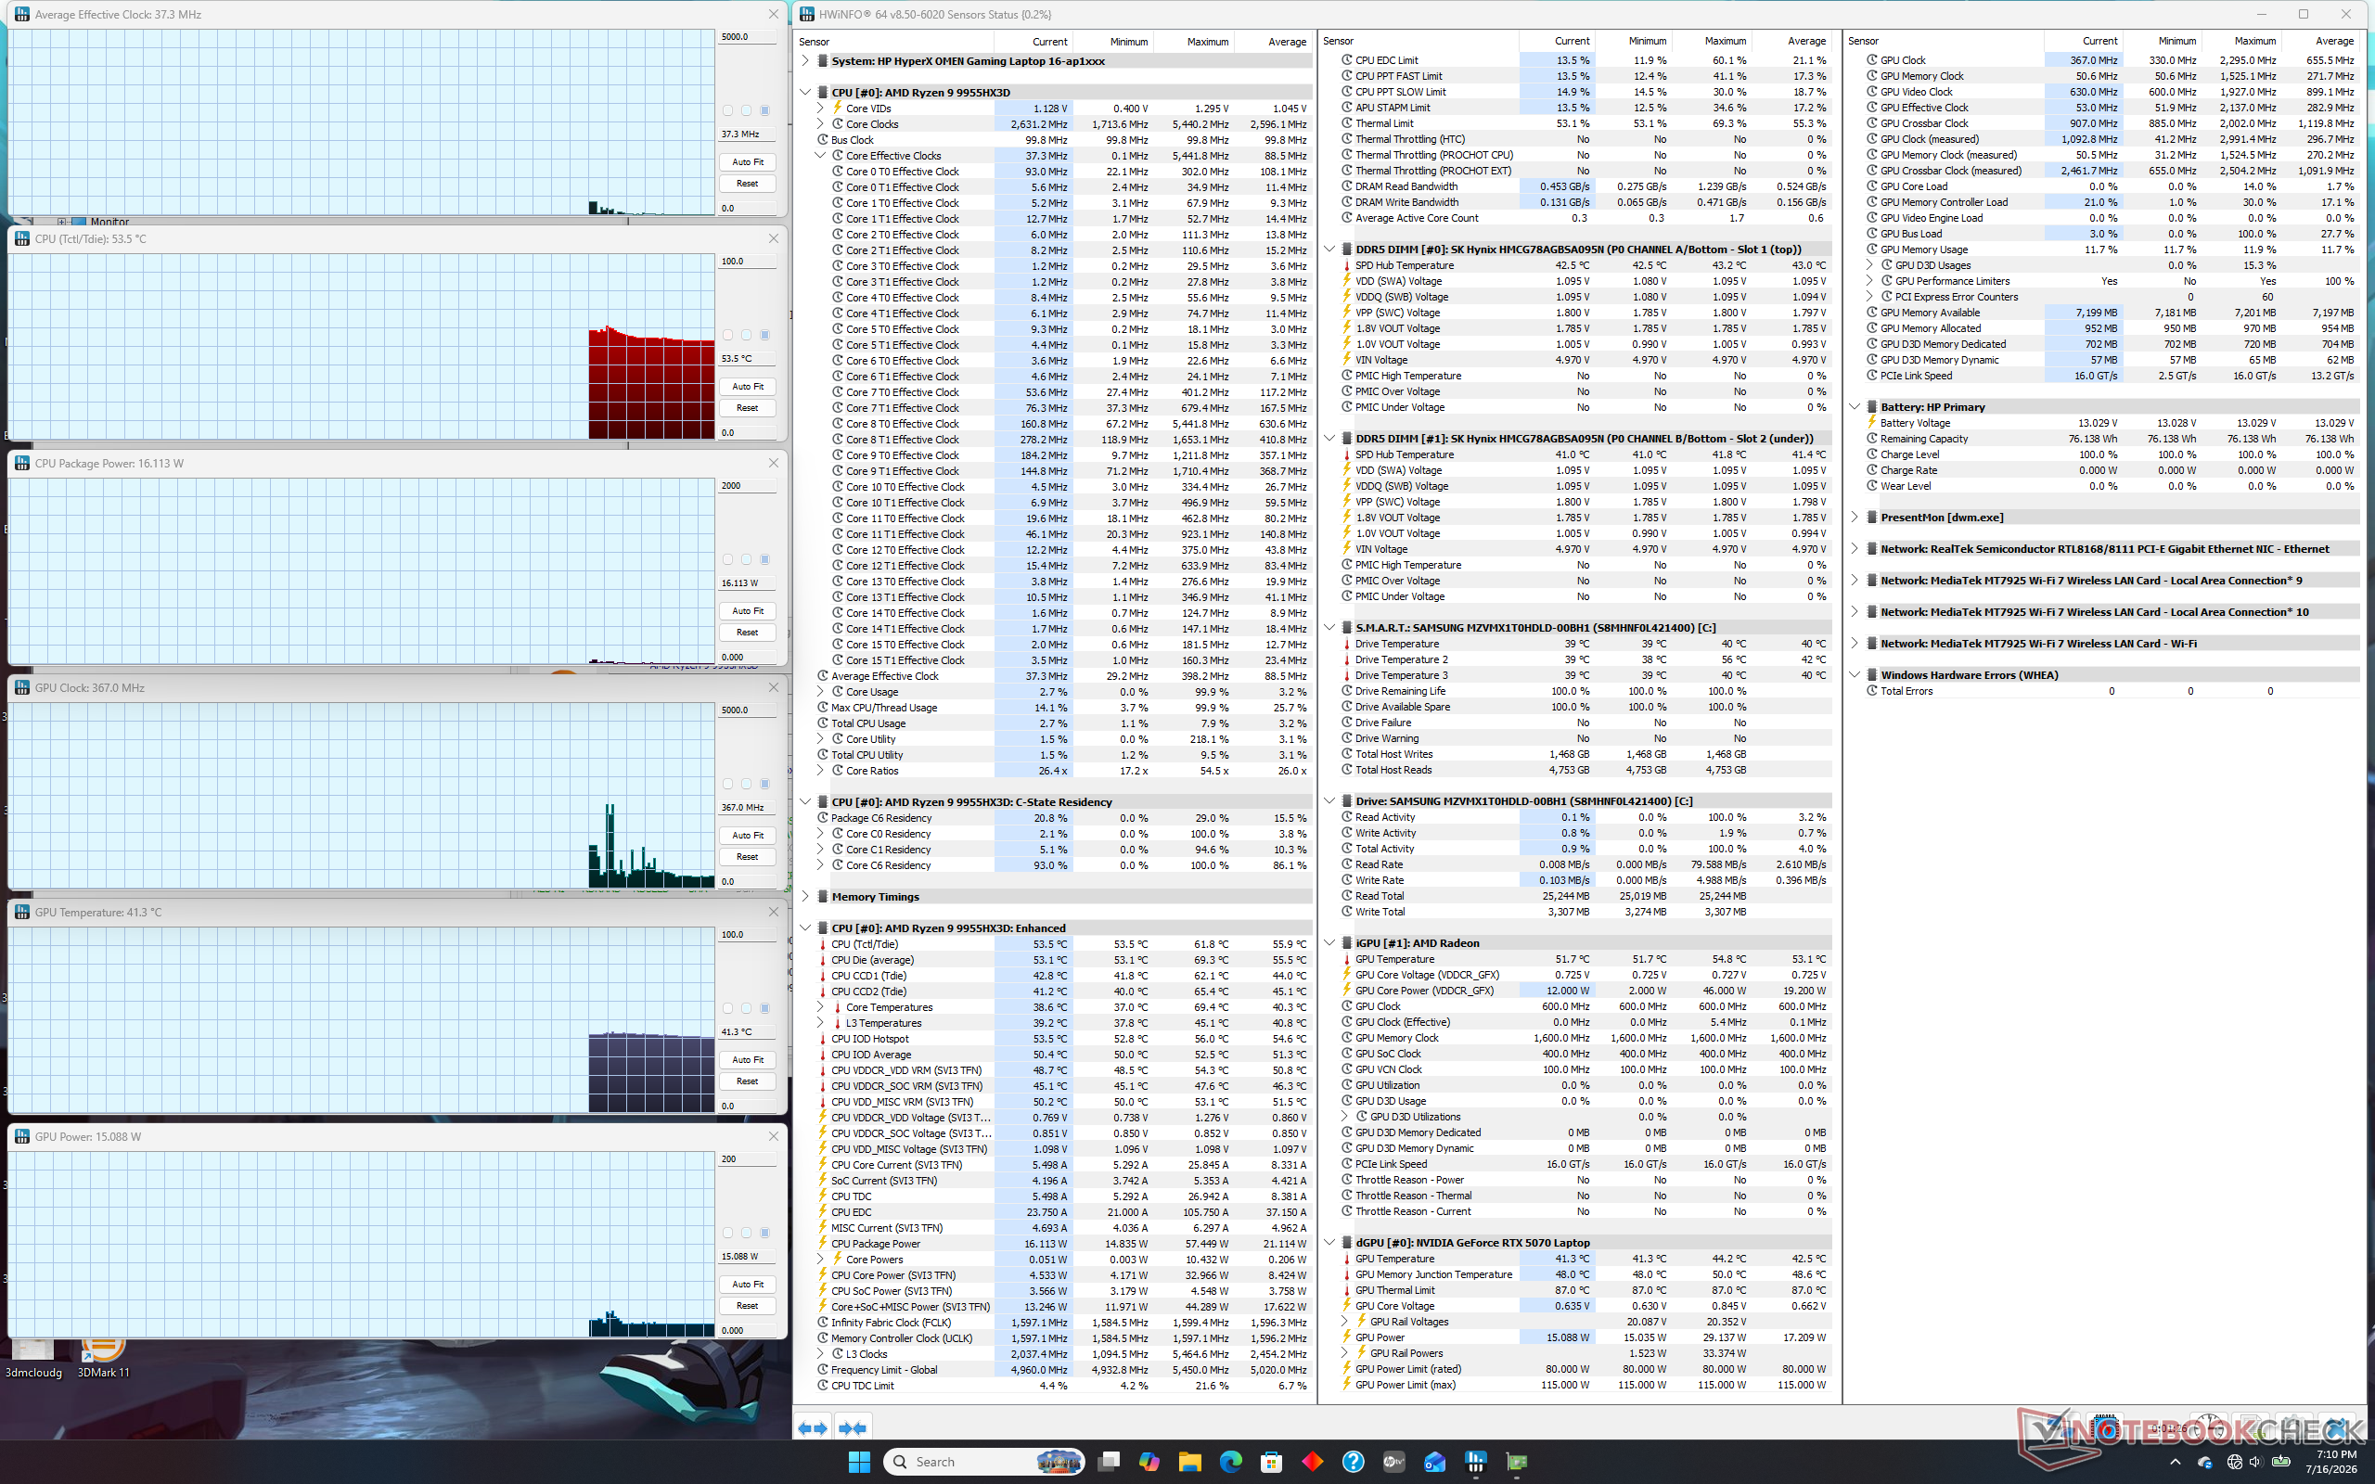Click Reset in the GPU Clock graph
Viewport: 2375px width, 1484px height.
click(x=747, y=857)
